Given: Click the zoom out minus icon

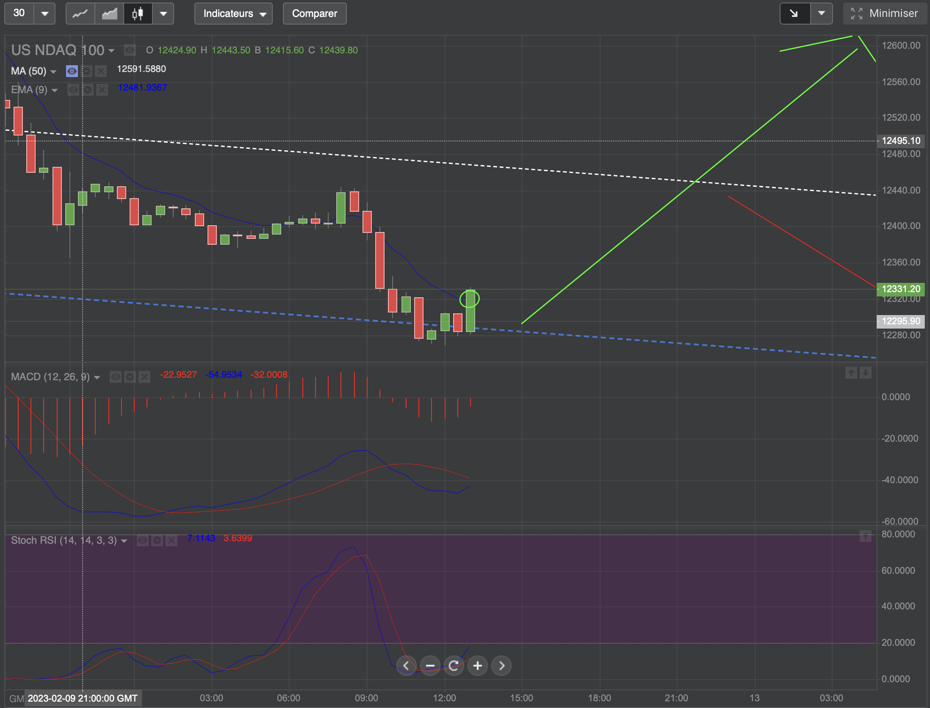Looking at the screenshot, I should [430, 666].
